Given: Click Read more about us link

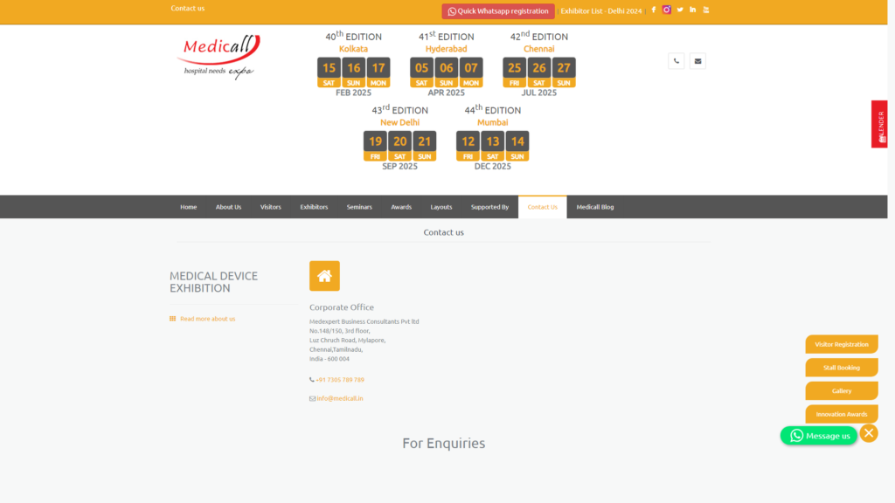Looking at the screenshot, I should [x=208, y=319].
